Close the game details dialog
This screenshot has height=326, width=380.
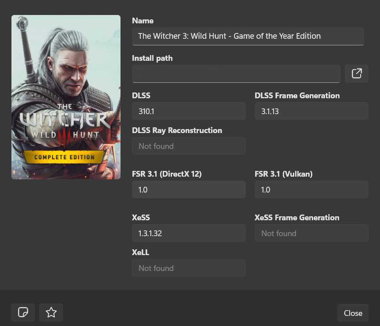pos(353,312)
